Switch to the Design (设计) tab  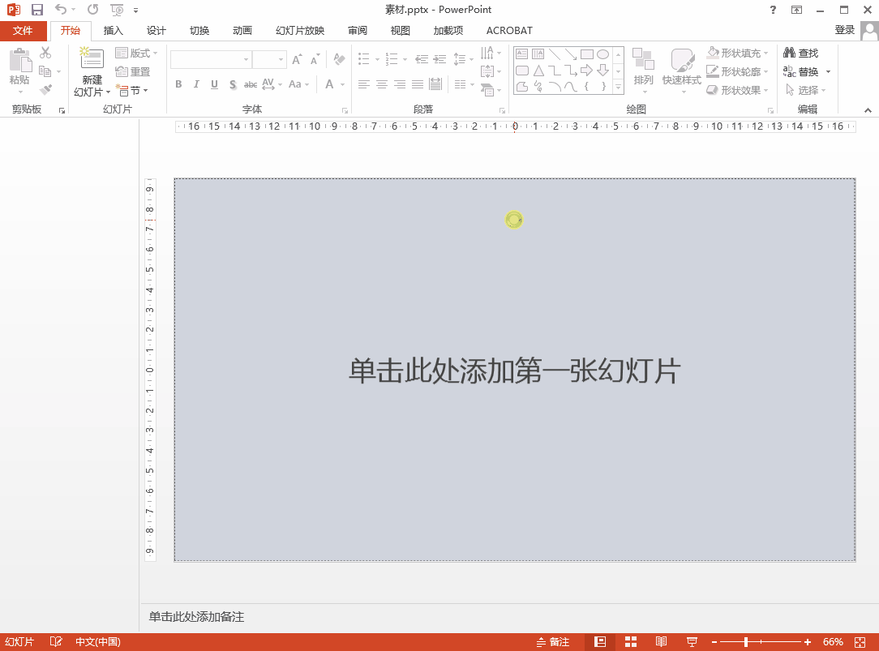(157, 30)
